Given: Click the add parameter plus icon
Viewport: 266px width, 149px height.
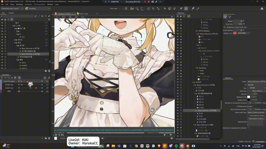Looking at the screenshot, I should tap(42, 138).
